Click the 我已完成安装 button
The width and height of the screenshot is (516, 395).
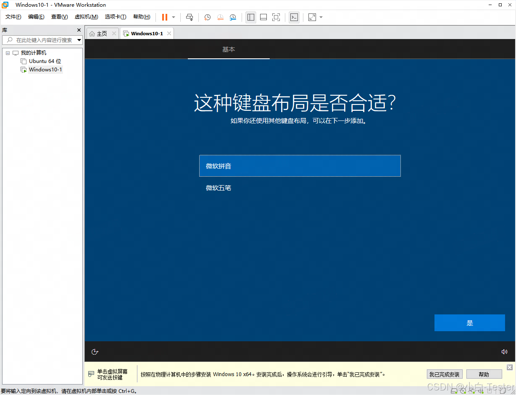[445, 374]
